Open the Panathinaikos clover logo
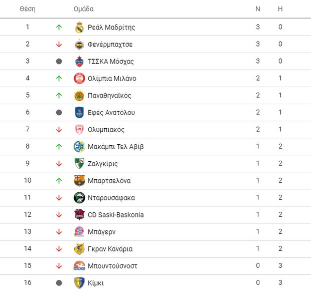The width and height of the screenshot is (311, 298). tap(79, 96)
